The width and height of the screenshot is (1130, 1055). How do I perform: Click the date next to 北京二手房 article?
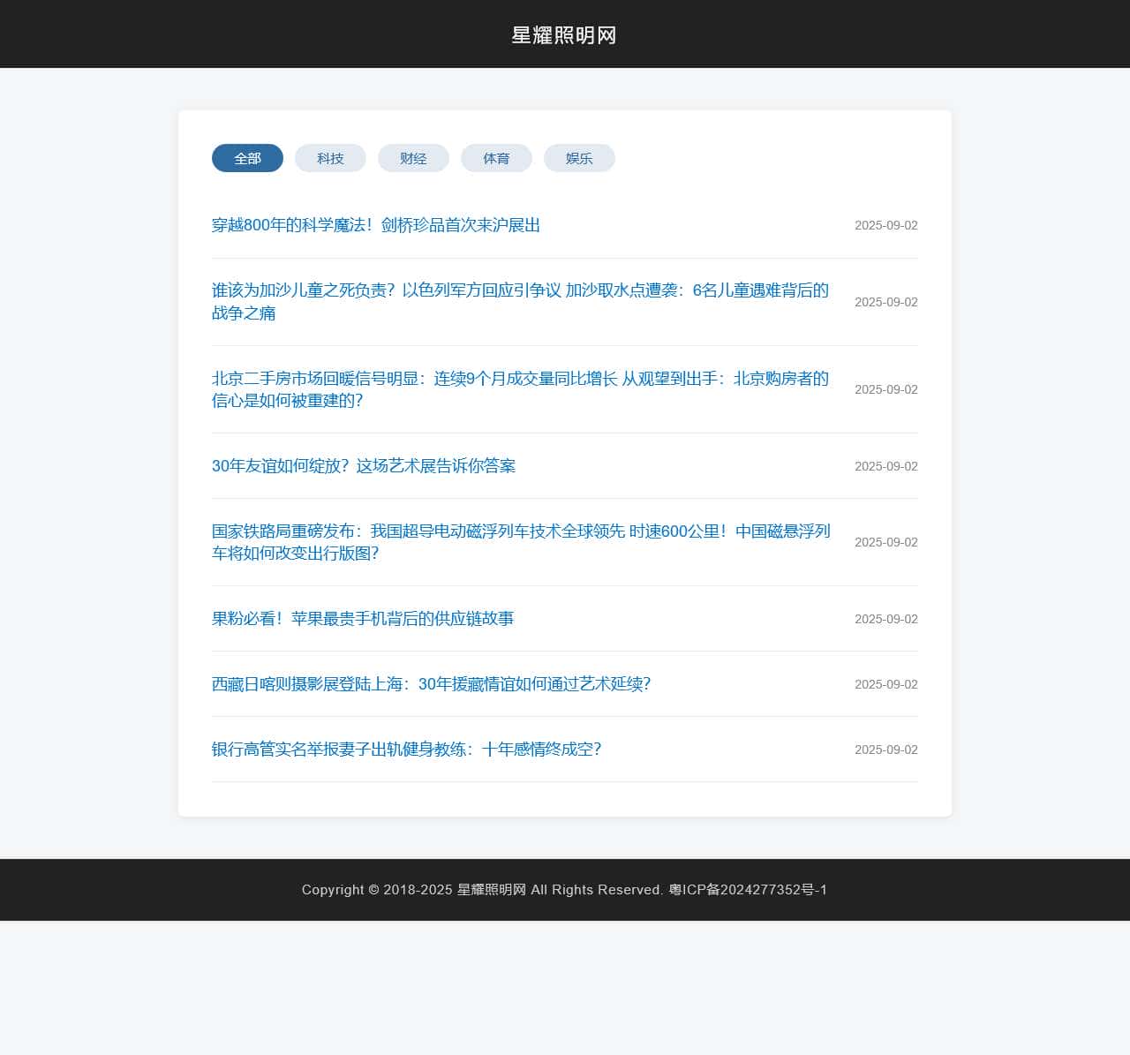point(885,389)
